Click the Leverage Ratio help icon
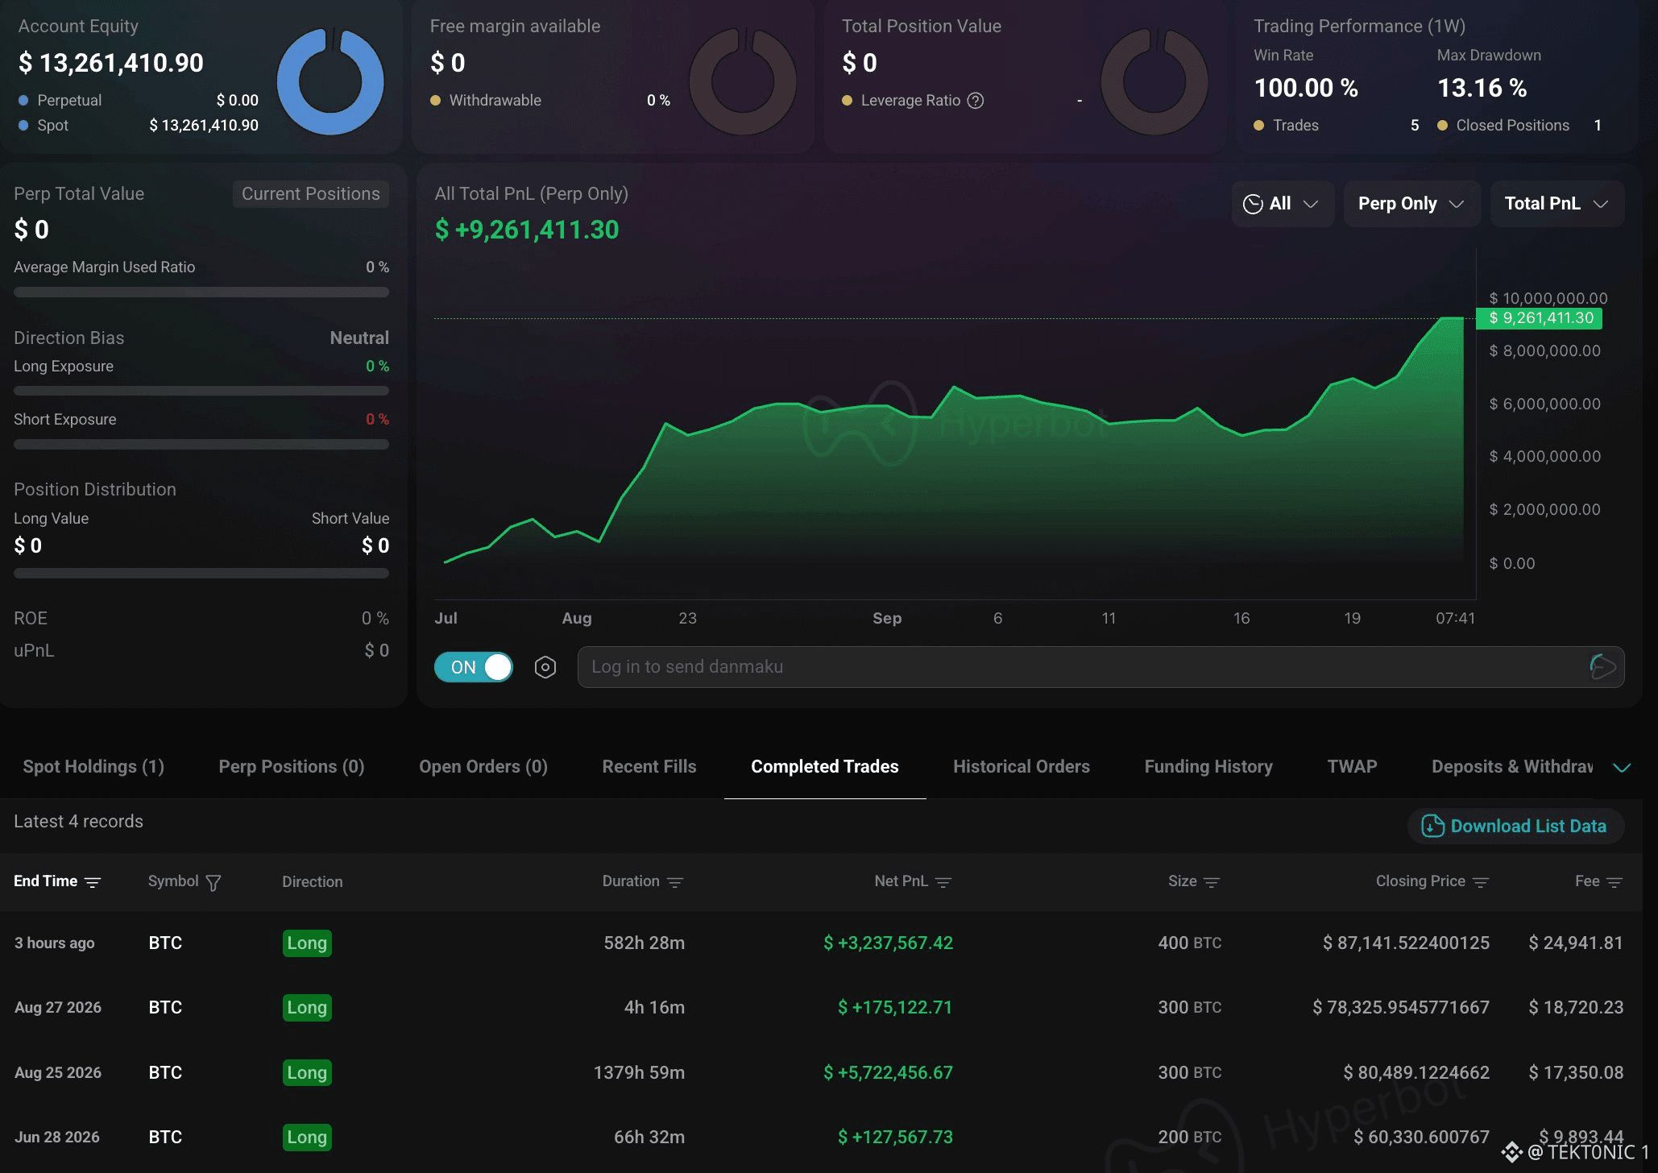This screenshot has width=1658, height=1173. coord(976,101)
